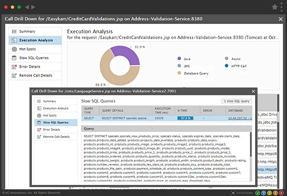Click the Go Full Screen label
Screen dimensions: 287x196
pos(245,193)
